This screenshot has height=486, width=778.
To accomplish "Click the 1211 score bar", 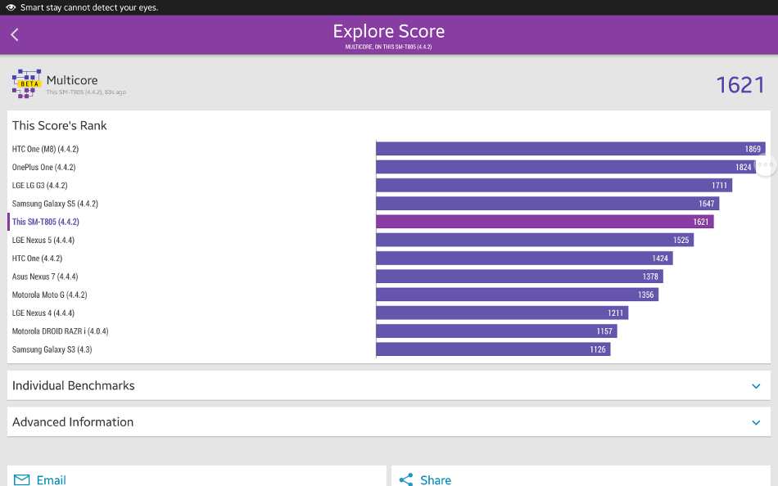I will (x=502, y=313).
